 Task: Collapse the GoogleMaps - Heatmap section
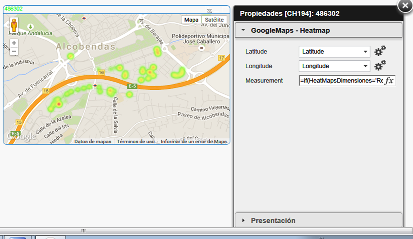pyautogui.click(x=242, y=30)
